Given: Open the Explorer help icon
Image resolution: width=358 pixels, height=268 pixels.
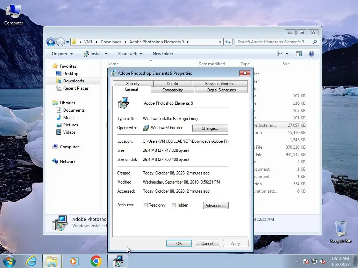Looking at the screenshot, I should pos(312,53).
